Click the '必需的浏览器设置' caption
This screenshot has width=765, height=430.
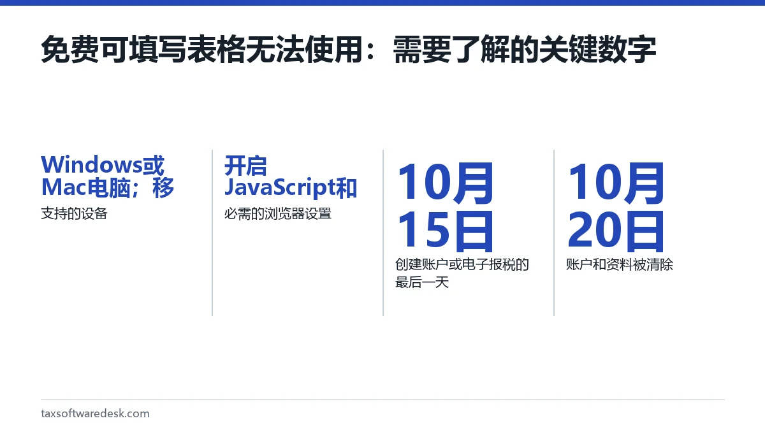278,213
